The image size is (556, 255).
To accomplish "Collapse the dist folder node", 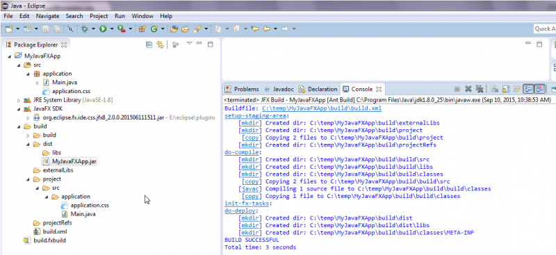I will tap(28, 144).
